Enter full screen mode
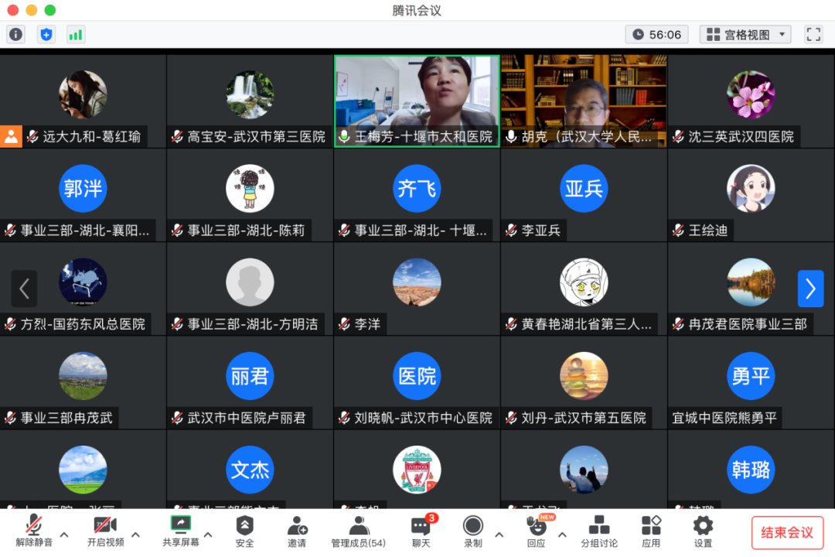 click(x=813, y=34)
